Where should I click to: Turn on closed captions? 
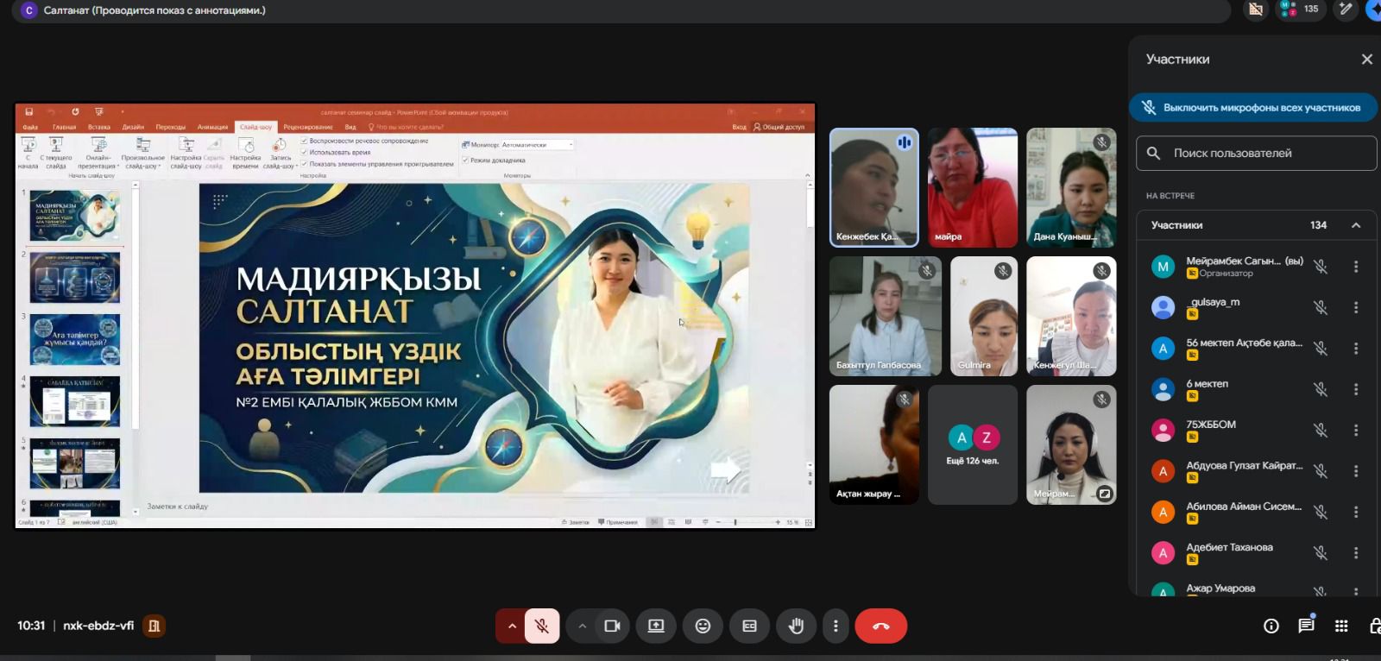click(749, 626)
